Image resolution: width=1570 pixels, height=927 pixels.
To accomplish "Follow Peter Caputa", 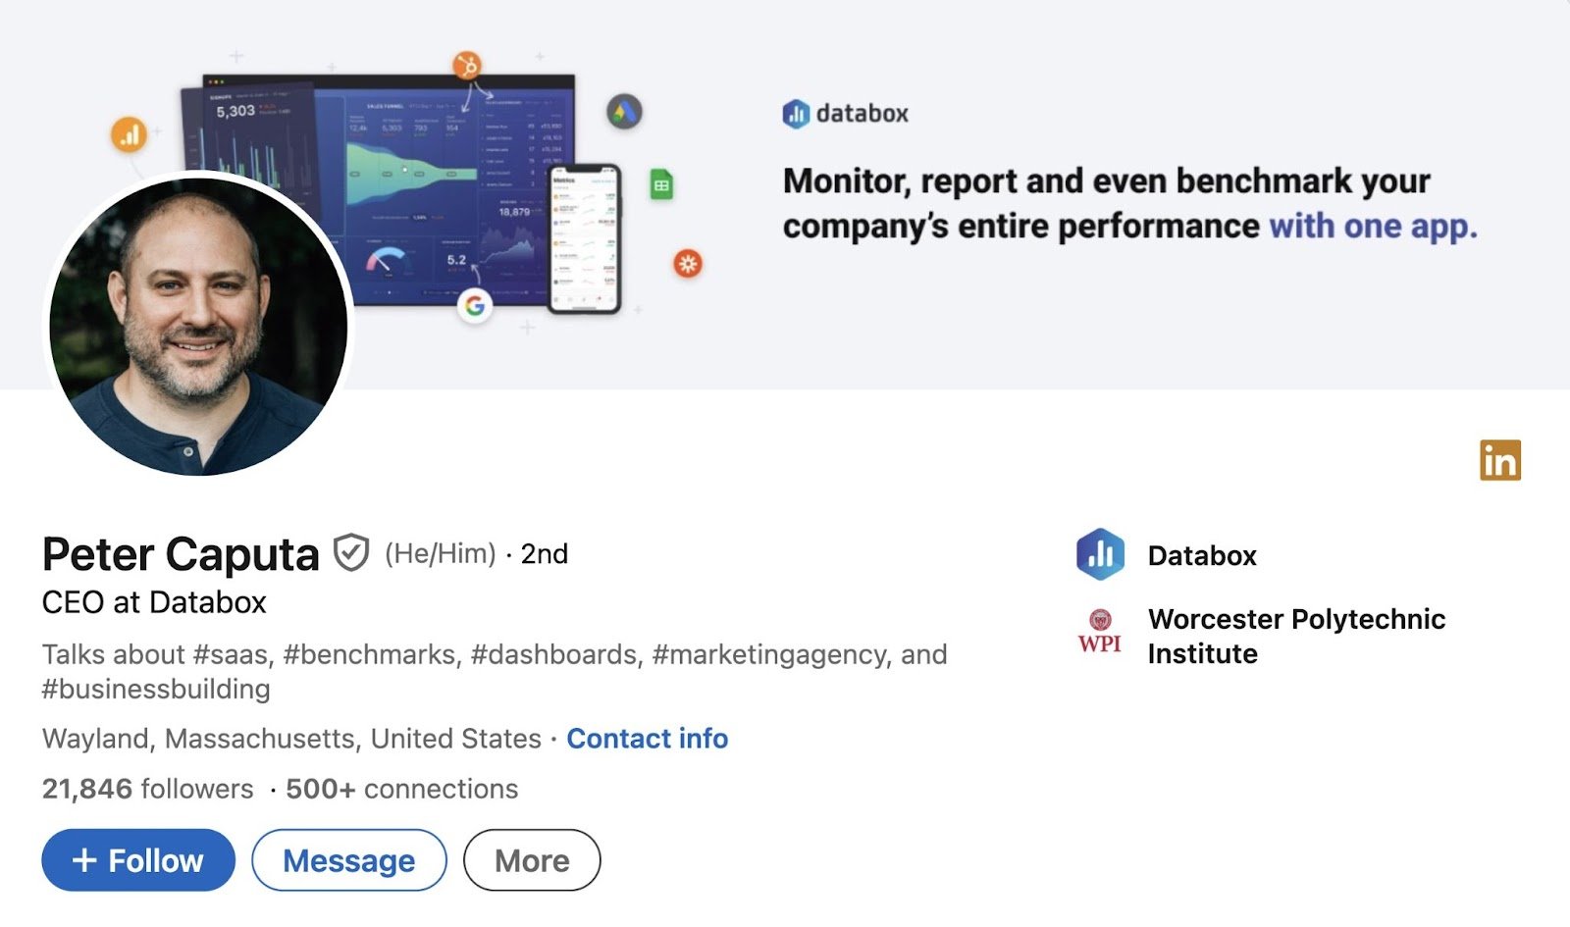I will (x=136, y=860).
